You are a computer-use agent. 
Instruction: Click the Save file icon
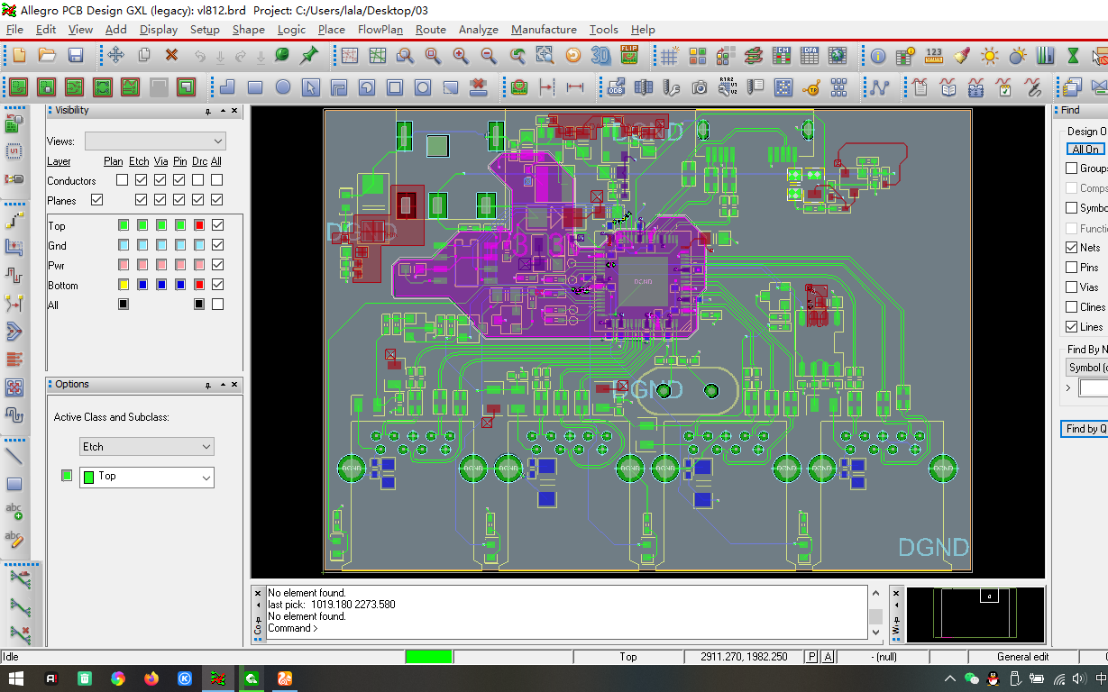(76, 56)
